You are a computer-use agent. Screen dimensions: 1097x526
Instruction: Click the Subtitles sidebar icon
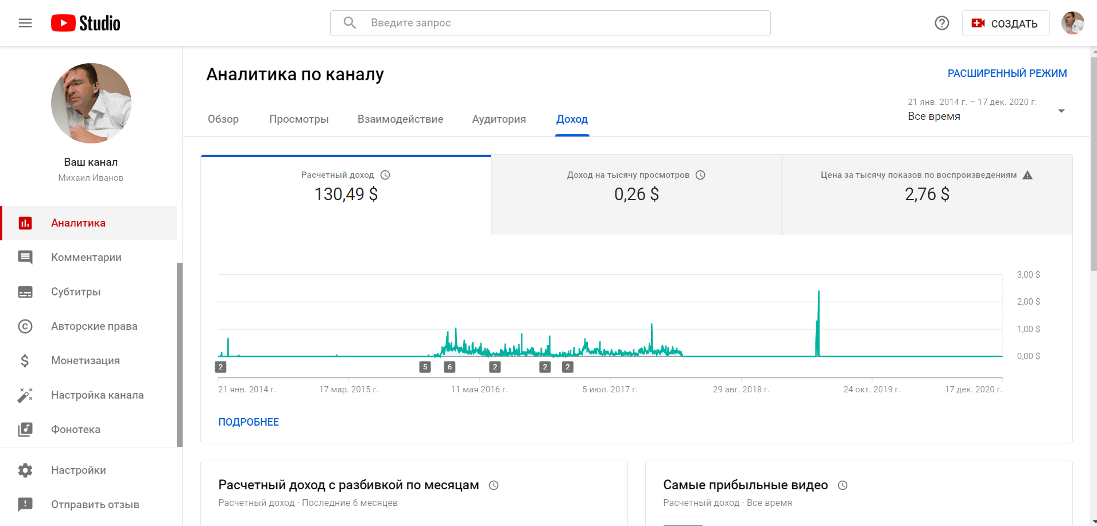click(25, 292)
